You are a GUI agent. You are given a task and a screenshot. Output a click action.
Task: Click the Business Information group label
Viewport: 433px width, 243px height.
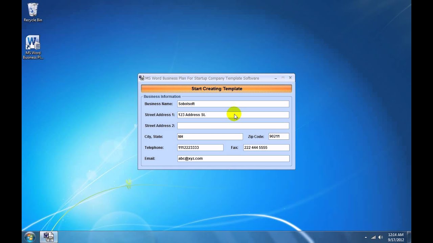(x=162, y=97)
